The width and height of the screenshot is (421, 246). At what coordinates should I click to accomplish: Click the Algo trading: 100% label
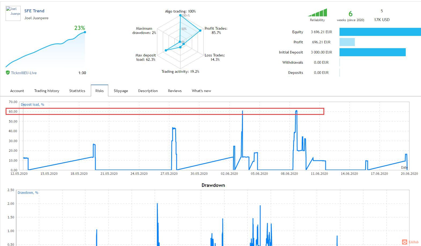coord(180,11)
